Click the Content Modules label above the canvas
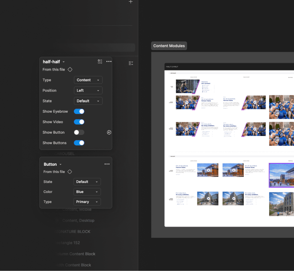This screenshot has width=294, height=271. pyautogui.click(x=169, y=45)
